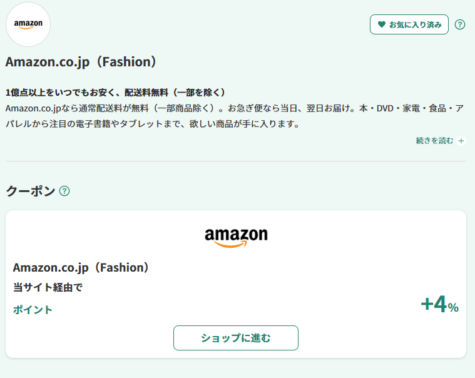This screenshot has height=378, width=475.
Task: Expand description with 続きを読む
Action: [434, 141]
